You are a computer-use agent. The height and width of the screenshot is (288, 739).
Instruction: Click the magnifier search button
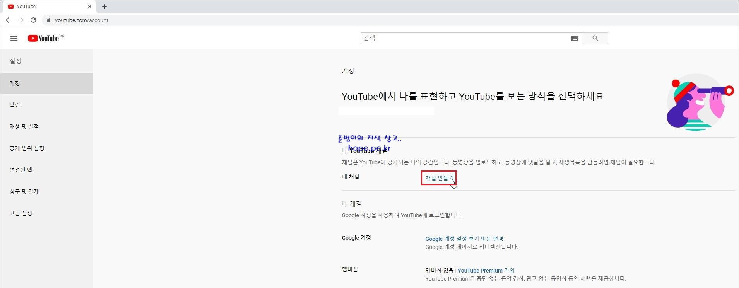[x=595, y=38]
